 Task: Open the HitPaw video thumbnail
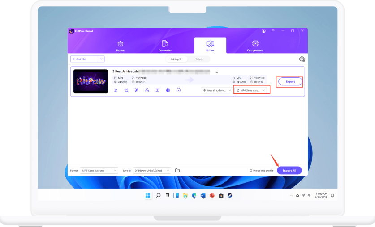tap(91, 81)
